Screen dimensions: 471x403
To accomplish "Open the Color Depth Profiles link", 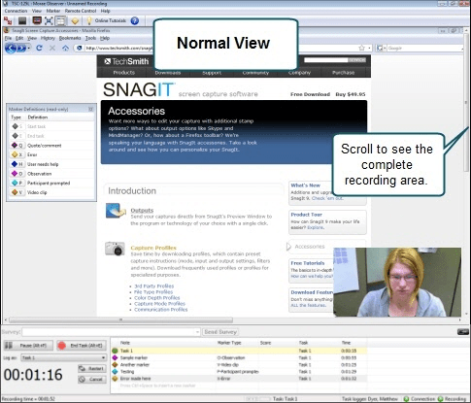I will coord(157,298).
